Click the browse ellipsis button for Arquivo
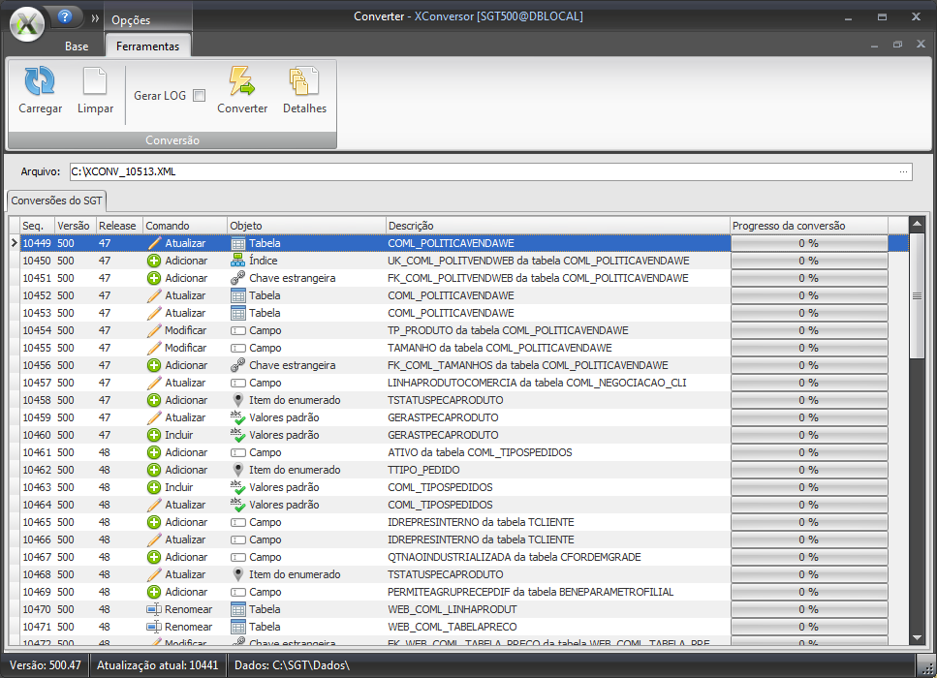Image resolution: width=937 pixels, height=678 pixels. 903,171
